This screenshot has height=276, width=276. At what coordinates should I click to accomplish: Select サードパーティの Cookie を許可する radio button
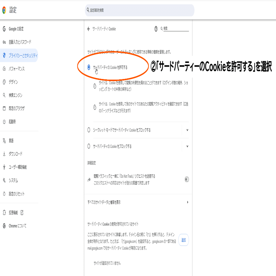89,67
